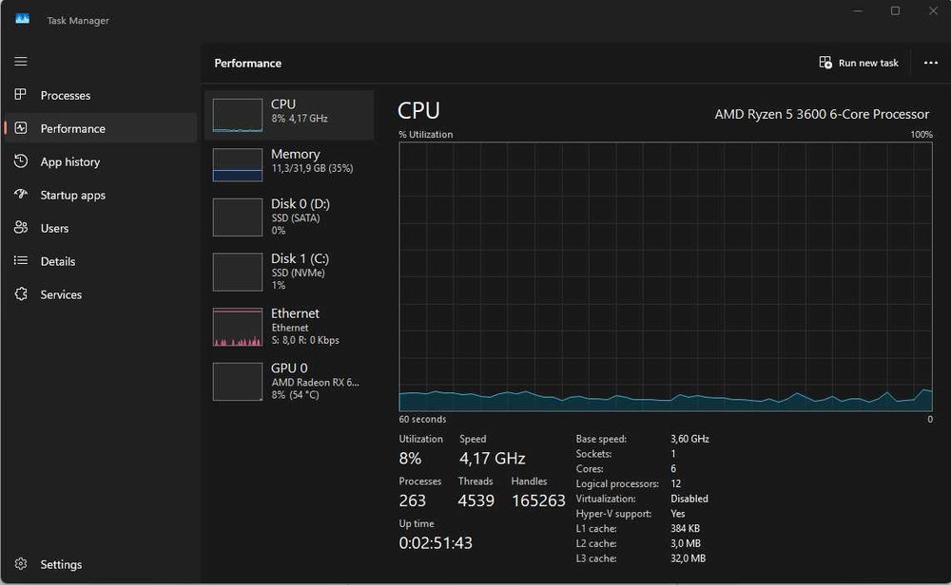
Task: Open the three-dot more options menu
Action: click(930, 63)
